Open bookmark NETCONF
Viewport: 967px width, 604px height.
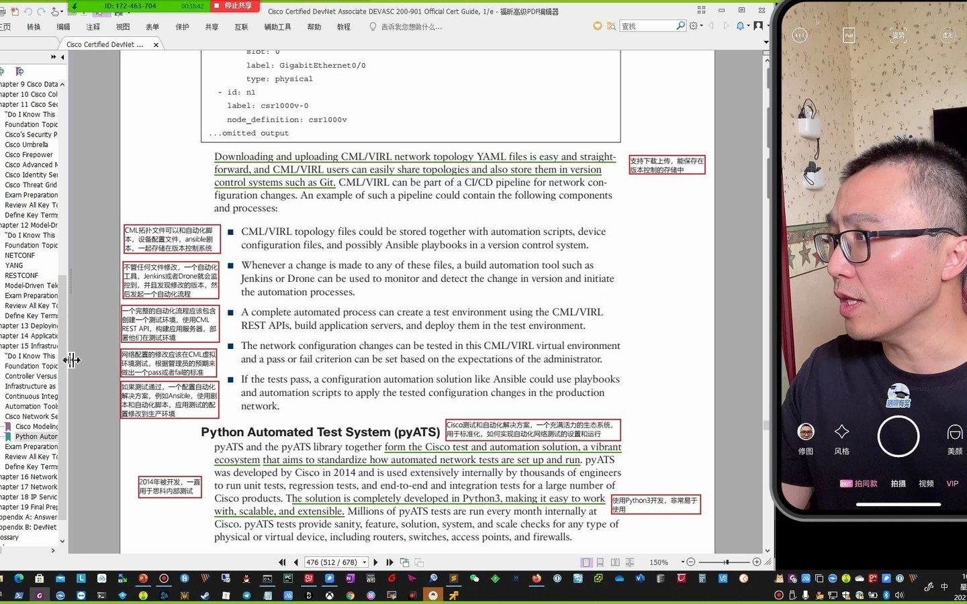tap(19, 256)
